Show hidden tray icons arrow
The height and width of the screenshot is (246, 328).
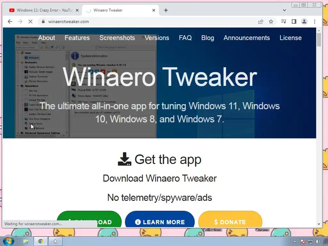point(295,242)
